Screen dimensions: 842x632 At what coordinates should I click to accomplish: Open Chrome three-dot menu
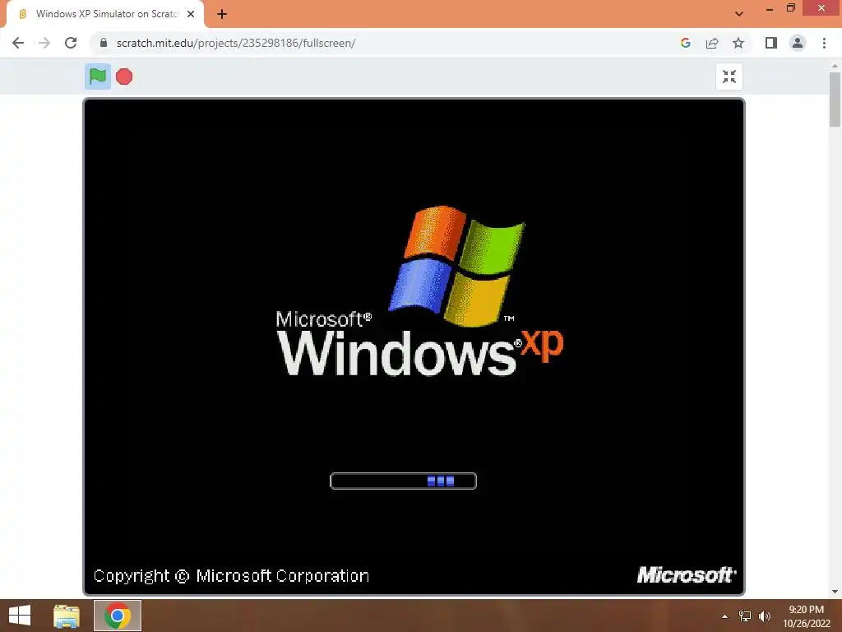(x=824, y=43)
